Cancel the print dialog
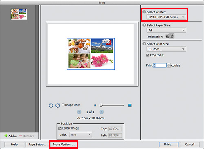 point(190,145)
